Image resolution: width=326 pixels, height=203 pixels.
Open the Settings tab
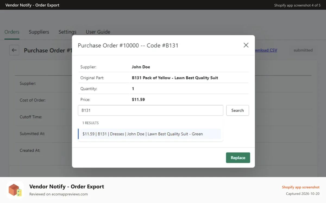point(67,32)
